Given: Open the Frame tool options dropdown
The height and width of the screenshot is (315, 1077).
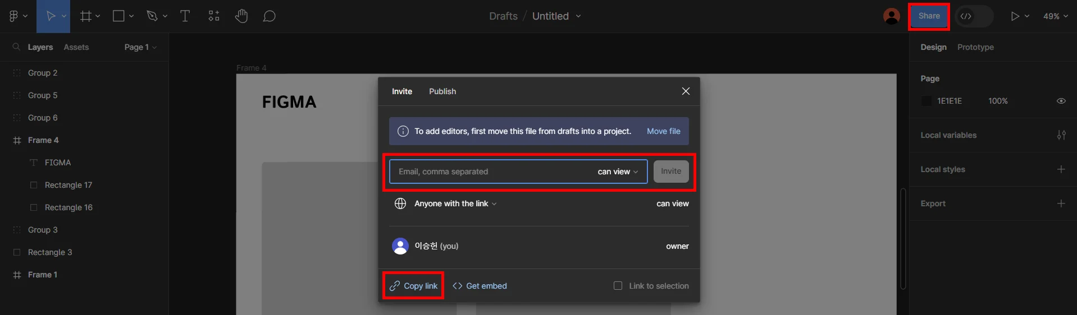Looking at the screenshot, I should (98, 16).
